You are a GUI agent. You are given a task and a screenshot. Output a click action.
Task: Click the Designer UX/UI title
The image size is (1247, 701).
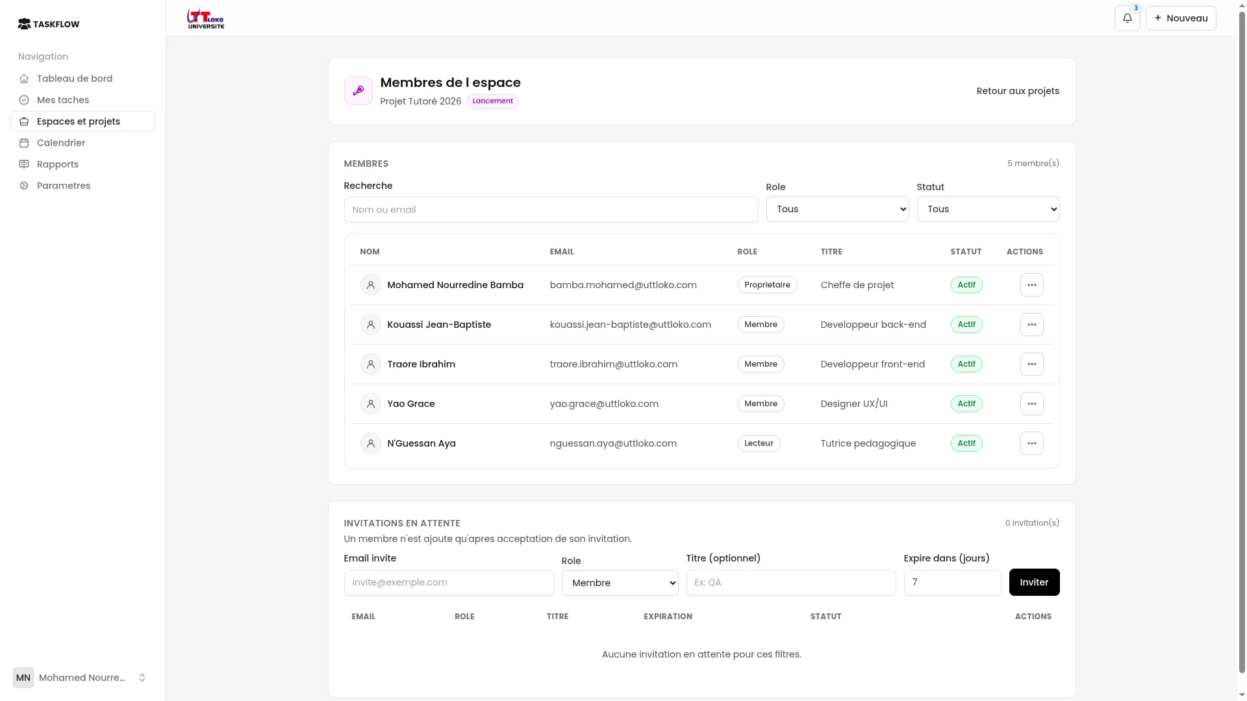(853, 404)
